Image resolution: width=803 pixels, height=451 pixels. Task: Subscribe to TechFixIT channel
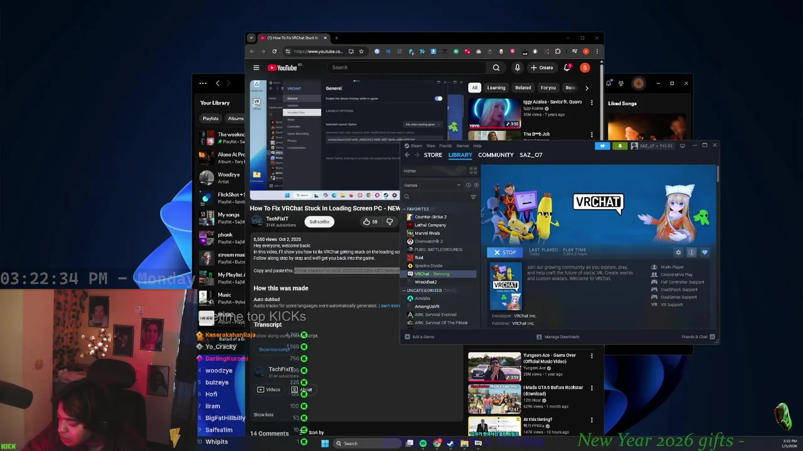point(319,222)
